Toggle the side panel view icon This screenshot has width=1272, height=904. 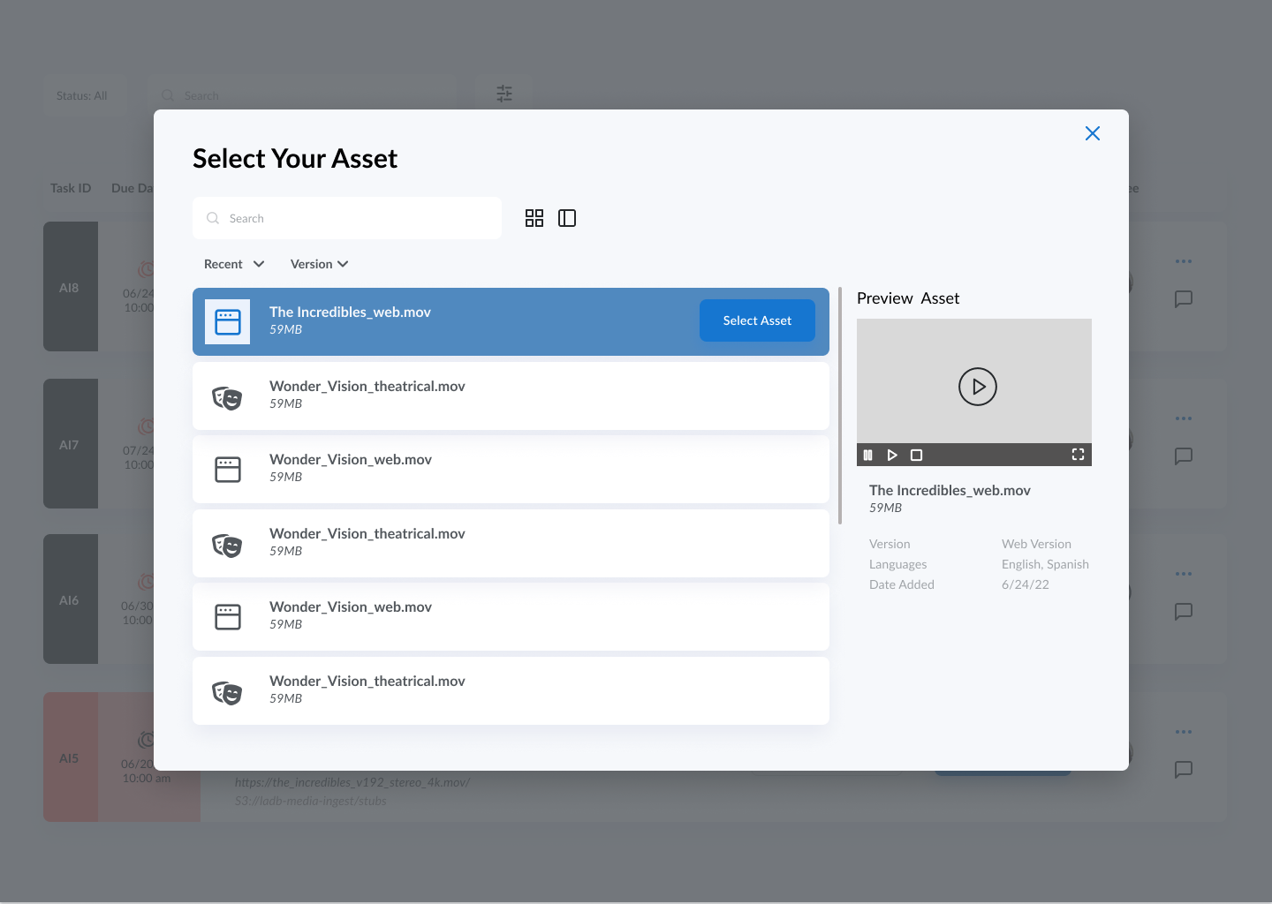click(567, 218)
